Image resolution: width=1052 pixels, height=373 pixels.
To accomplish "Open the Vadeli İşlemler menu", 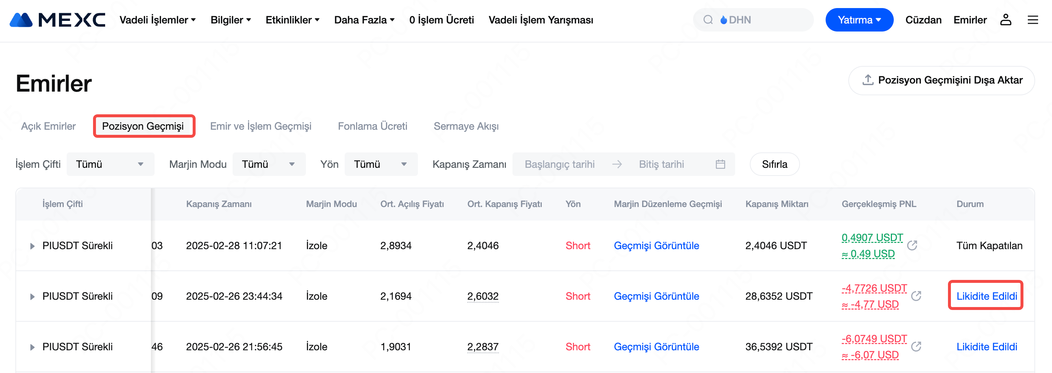I will (x=158, y=20).
